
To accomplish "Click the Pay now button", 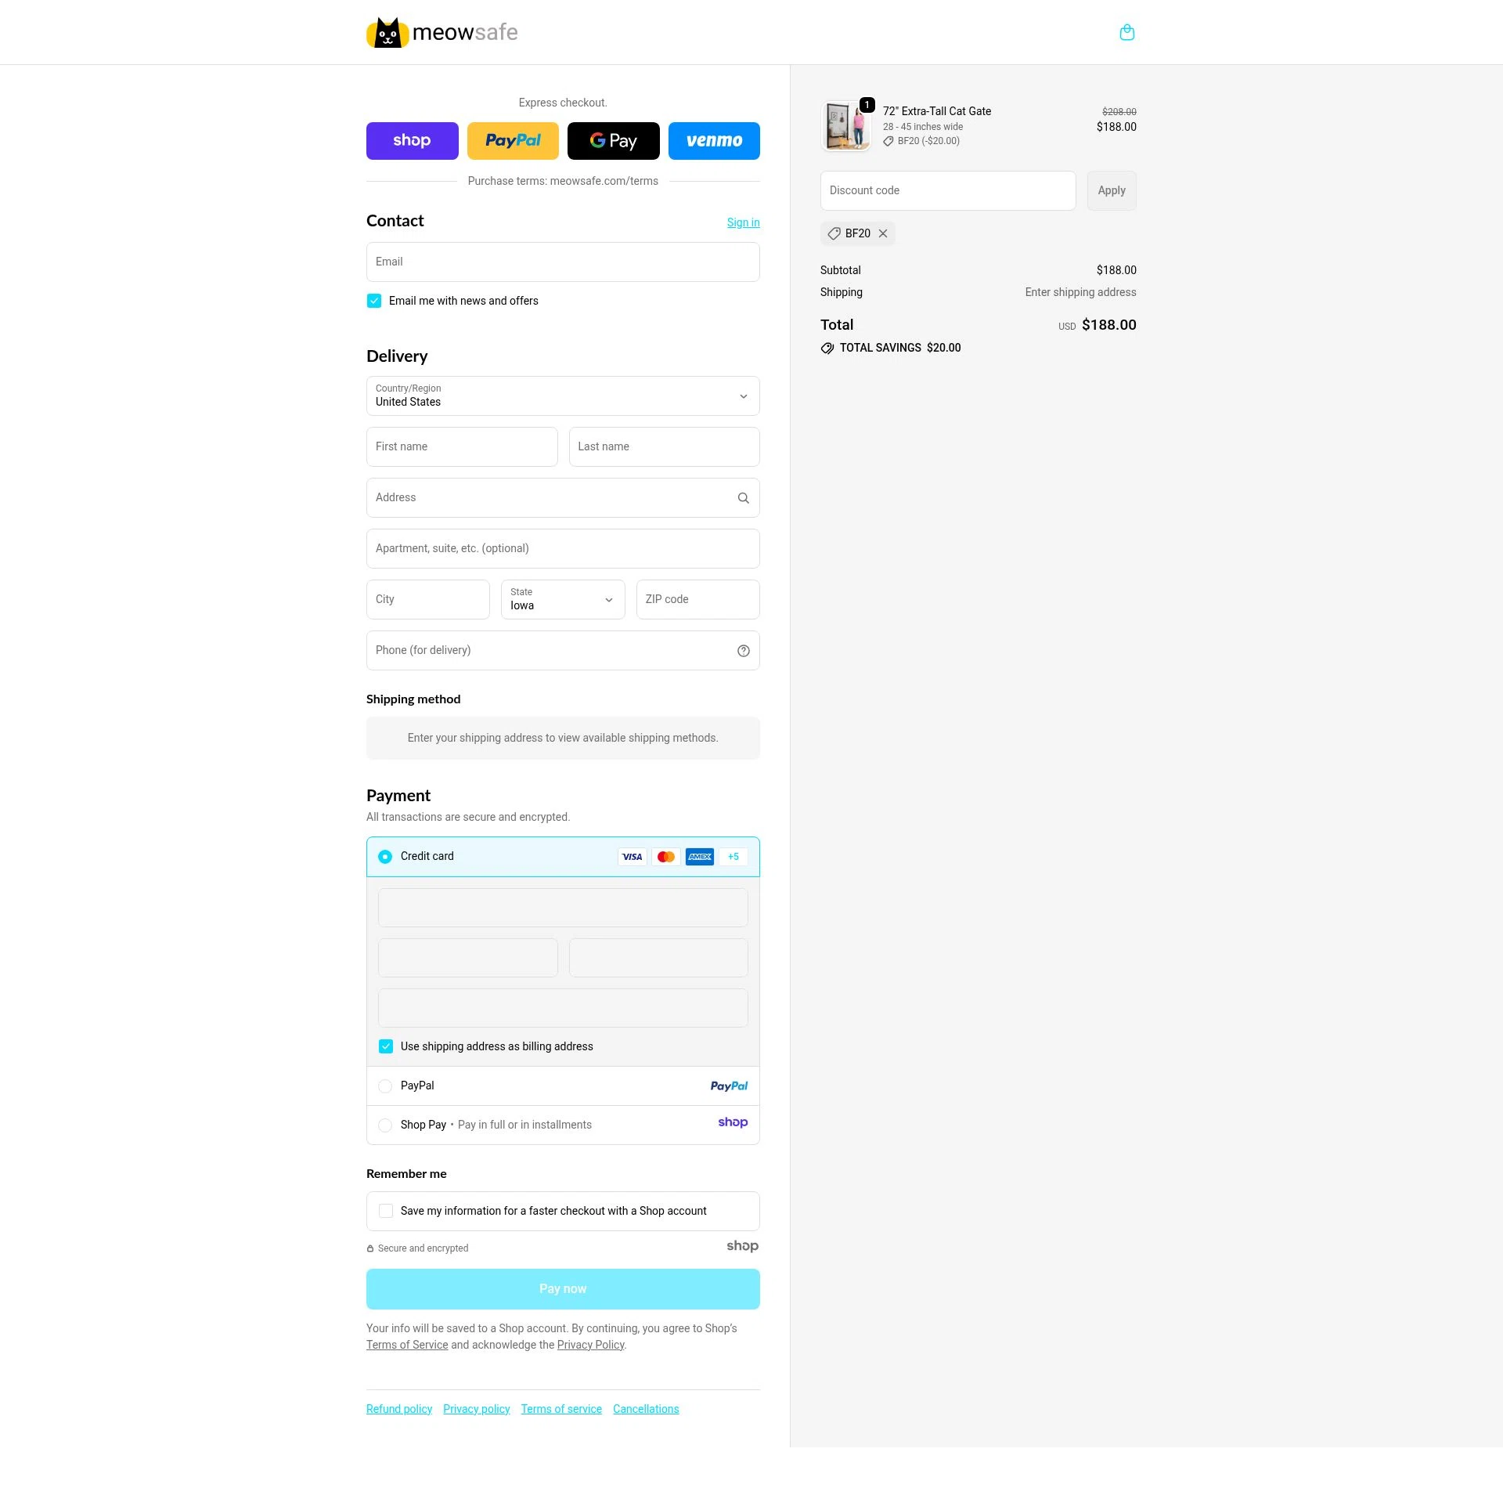I will click(563, 1288).
